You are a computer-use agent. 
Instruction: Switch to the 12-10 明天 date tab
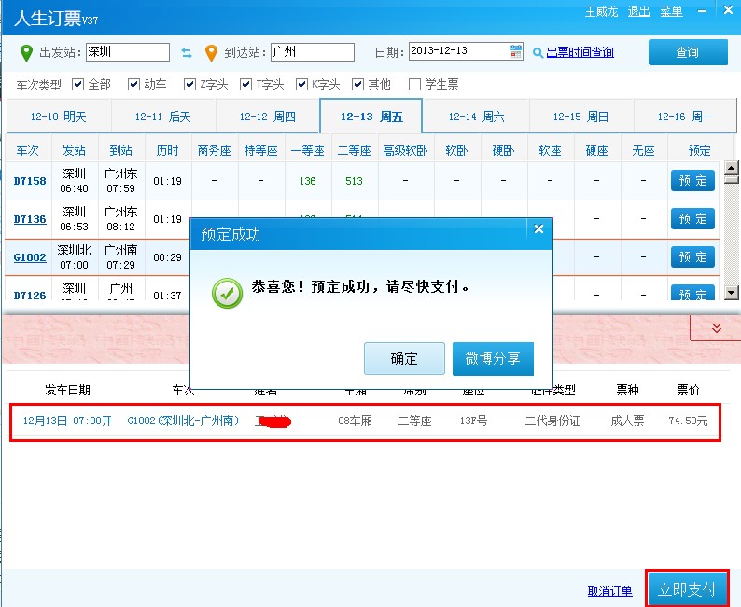tap(59, 117)
